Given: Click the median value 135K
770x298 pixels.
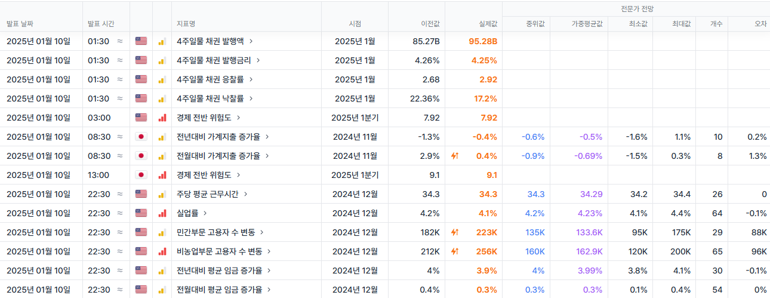Looking at the screenshot, I should (x=535, y=232).
